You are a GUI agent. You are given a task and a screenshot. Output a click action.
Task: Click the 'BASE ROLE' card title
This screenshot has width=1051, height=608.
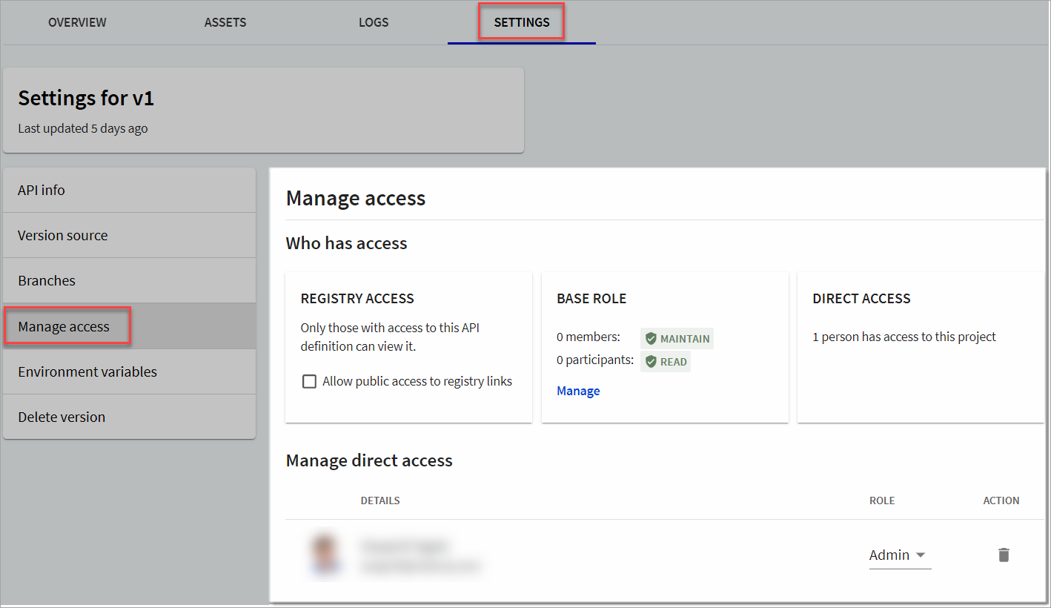[x=591, y=299]
